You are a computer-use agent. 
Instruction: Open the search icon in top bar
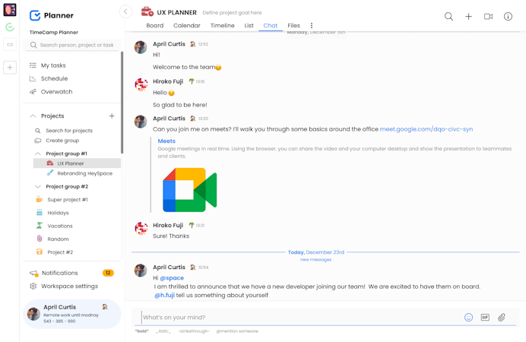tap(448, 16)
